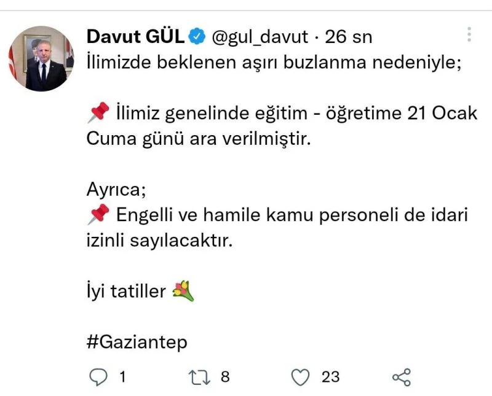
Task: Click the retweet count 8
Action: pos(225,377)
